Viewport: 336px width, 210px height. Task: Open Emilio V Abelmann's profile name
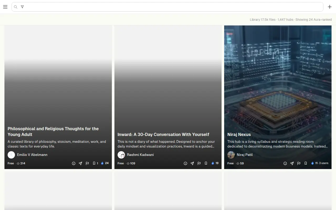(32, 155)
